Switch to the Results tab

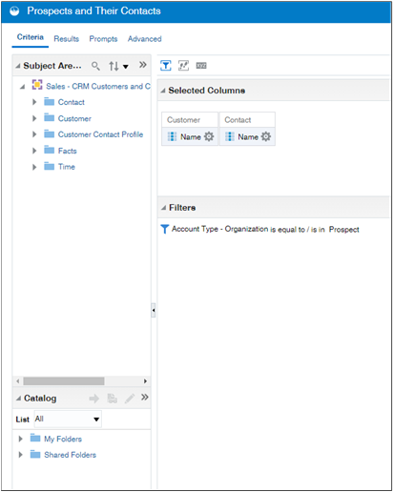[66, 39]
